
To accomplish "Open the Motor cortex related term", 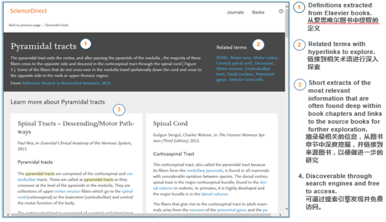I will [x=265, y=58].
